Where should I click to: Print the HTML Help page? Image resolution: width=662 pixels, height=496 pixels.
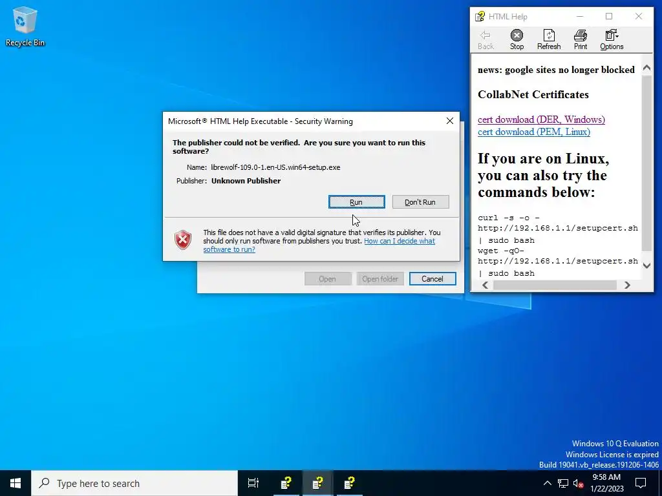coord(581,40)
